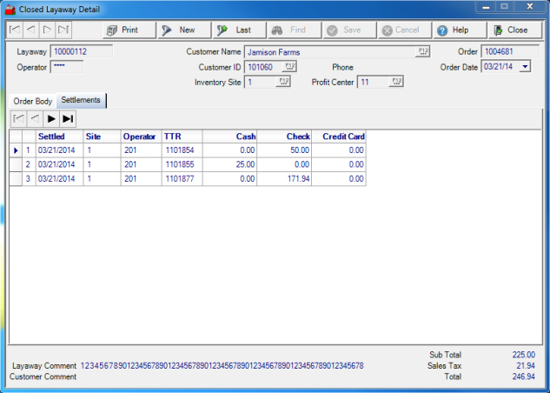Screen dimensions: 550x393
Task: Jump to last settlement row arrow
Action: 68,118
